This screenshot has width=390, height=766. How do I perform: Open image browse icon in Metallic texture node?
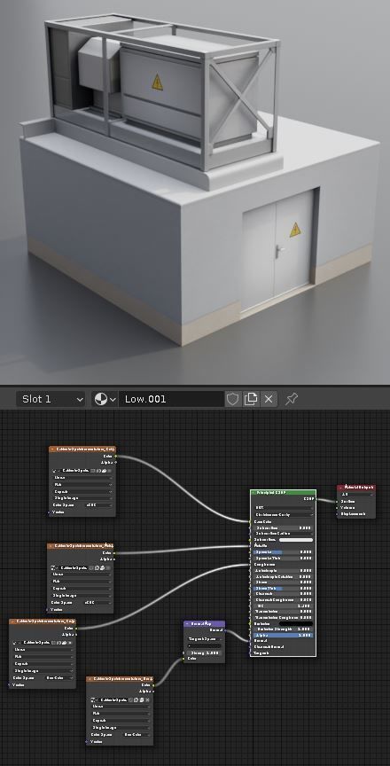tap(54, 568)
